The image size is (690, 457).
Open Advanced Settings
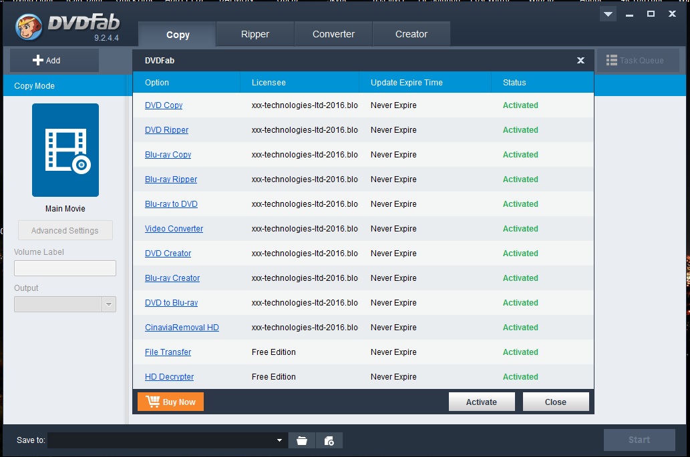pos(65,230)
